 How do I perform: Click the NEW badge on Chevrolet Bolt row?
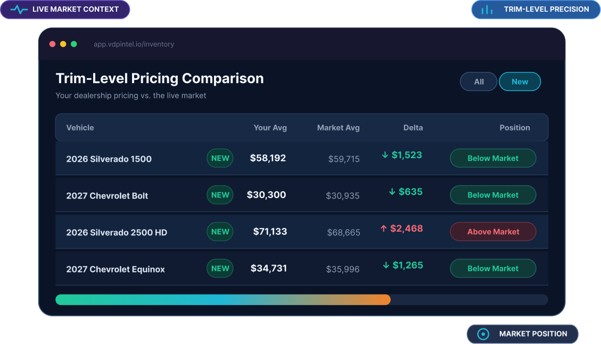220,195
